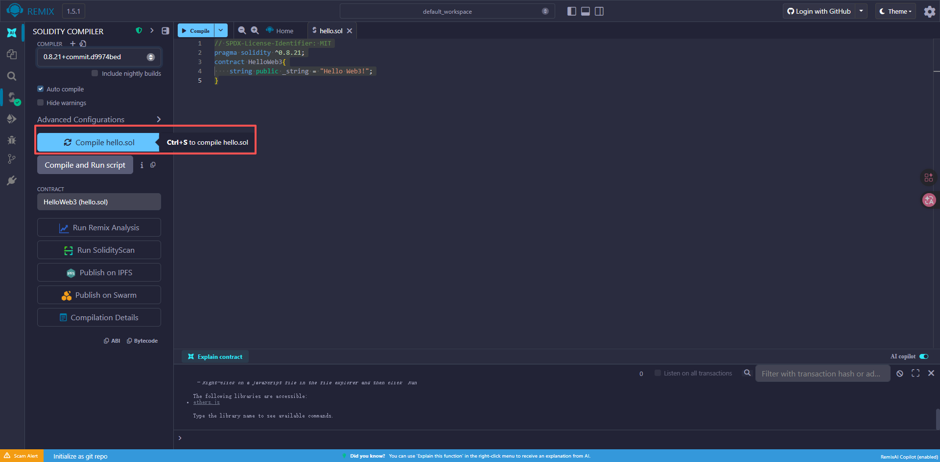Open the Plugin manager plug icon
The height and width of the screenshot is (462, 940).
click(12, 180)
